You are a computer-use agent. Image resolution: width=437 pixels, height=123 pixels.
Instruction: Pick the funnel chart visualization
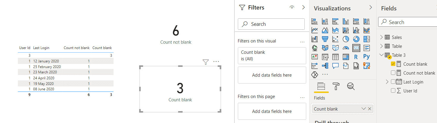pyautogui.click(x=325, y=39)
